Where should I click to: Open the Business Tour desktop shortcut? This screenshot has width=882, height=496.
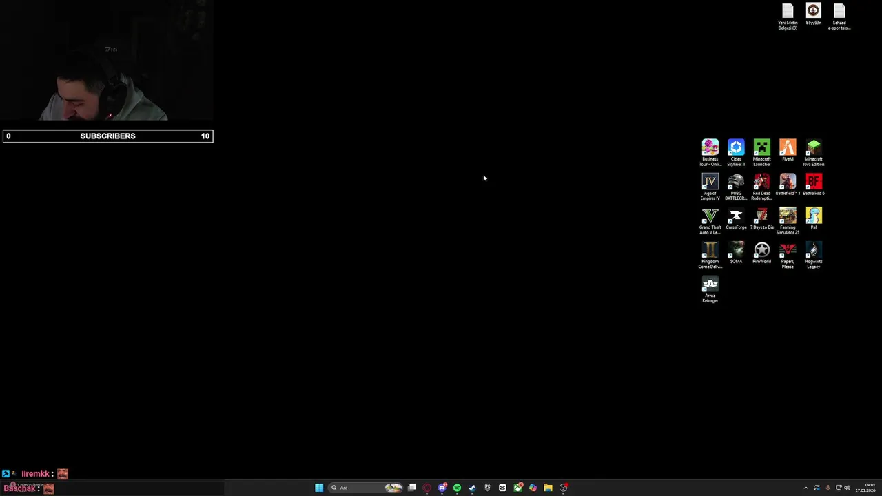pyautogui.click(x=710, y=152)
